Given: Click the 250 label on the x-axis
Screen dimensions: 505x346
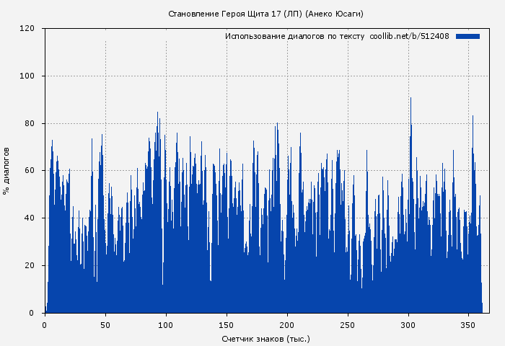Looking at the screenshot, I should point(348,324).
